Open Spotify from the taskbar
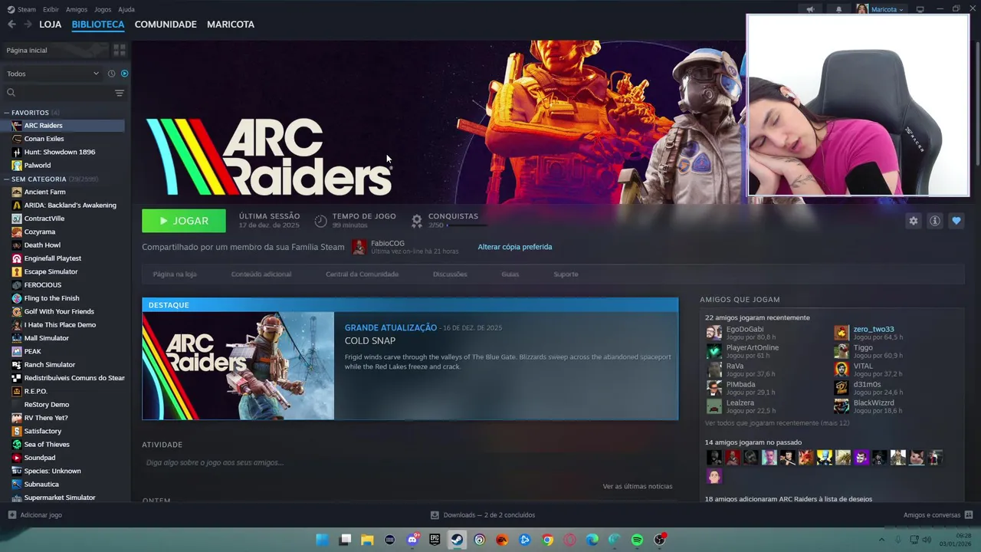The width and height of the screenshot is (981, 552). (x=637, y=540)
